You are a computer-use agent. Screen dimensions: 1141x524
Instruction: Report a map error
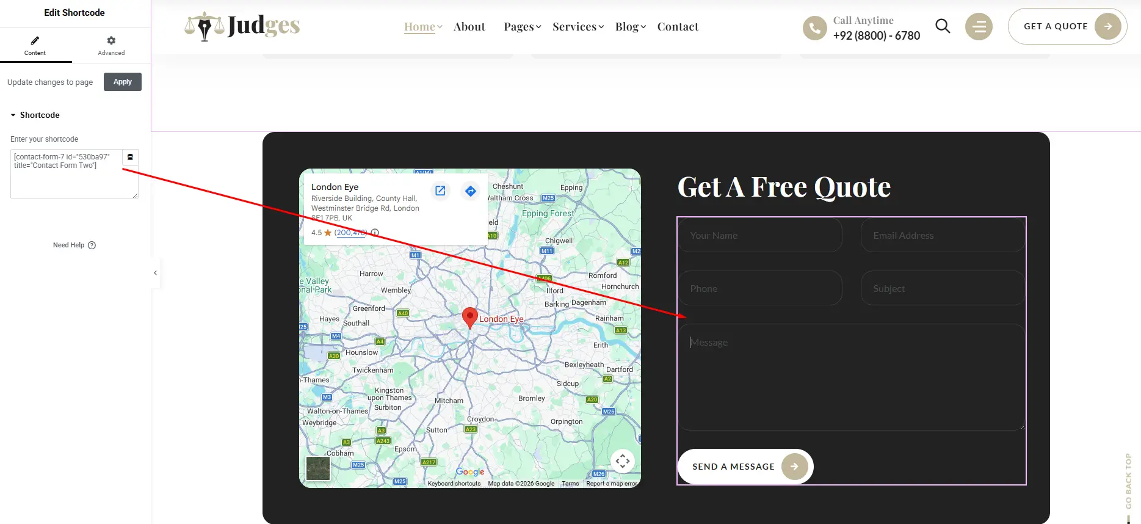[x=611, y=484]
